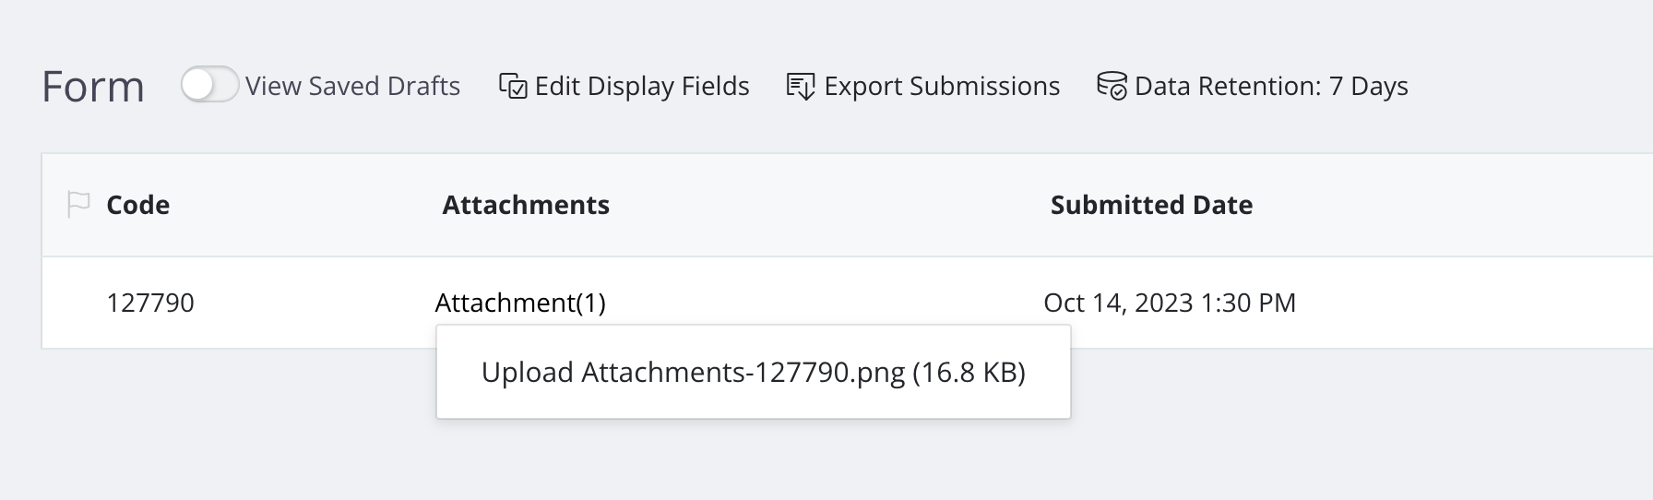
Task: Open submission code 127790
Action: coord(150,303)
